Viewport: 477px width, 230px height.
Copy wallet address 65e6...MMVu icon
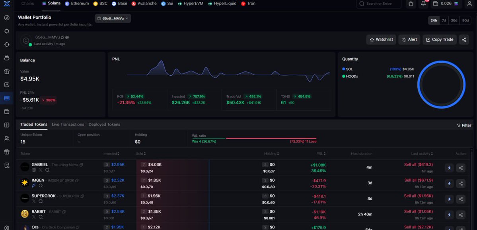point(62,37)
